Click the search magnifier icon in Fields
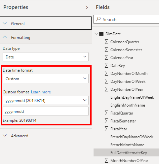 [x=98, y=19]
